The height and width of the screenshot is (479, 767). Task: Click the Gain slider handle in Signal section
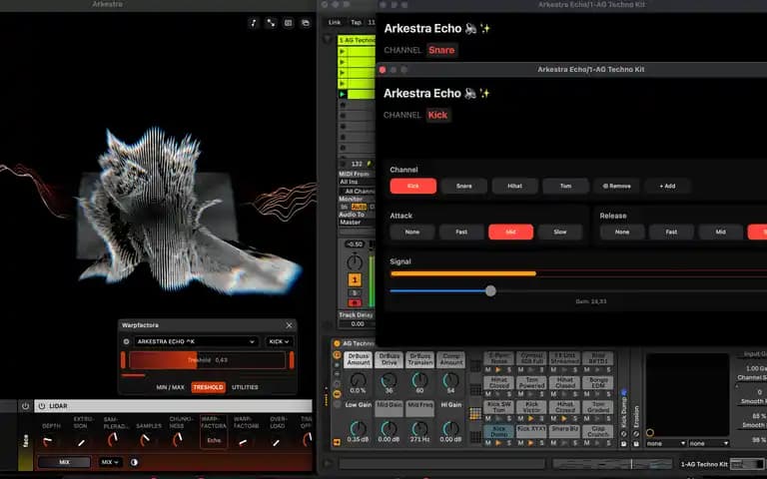point(490,291)
